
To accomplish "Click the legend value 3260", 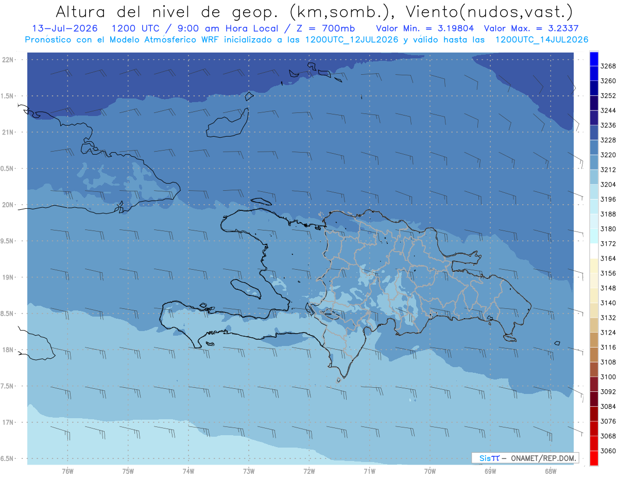I will [608, 81].
